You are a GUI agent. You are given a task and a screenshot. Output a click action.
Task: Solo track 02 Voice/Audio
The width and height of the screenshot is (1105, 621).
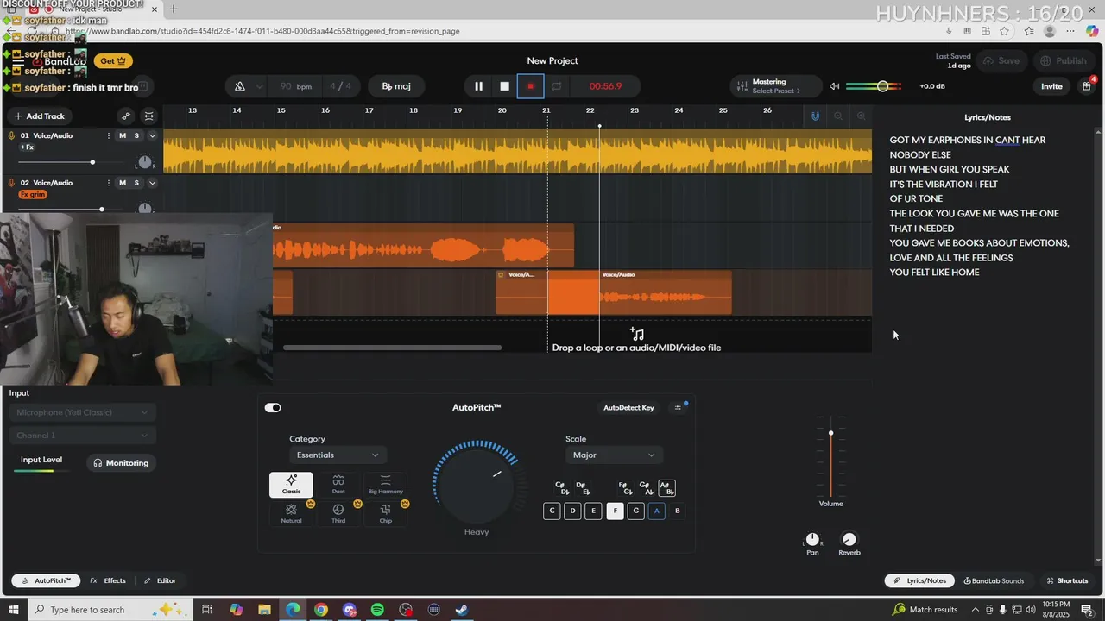[136, 183]
